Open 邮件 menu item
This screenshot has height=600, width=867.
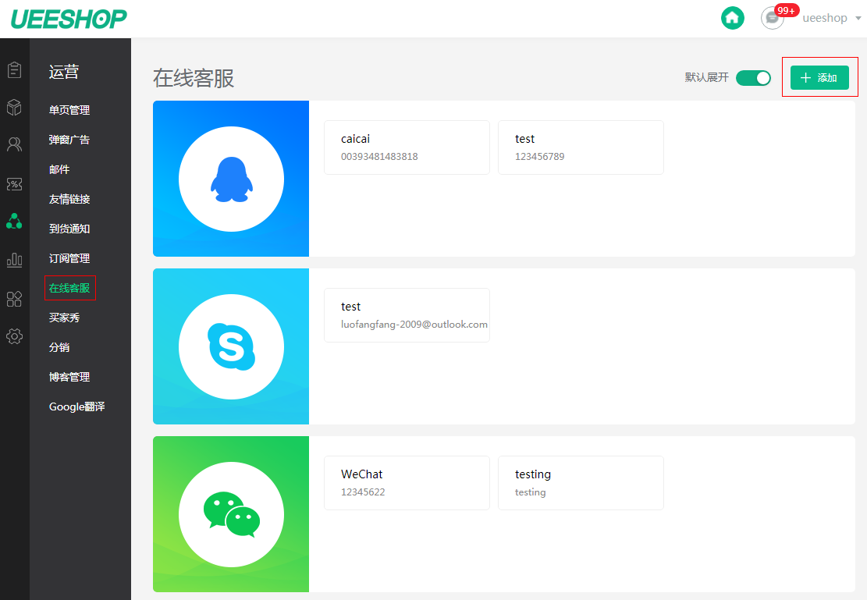point(59,169)
